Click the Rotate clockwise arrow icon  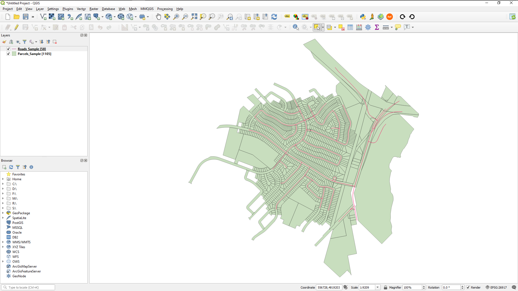[403, 17]
